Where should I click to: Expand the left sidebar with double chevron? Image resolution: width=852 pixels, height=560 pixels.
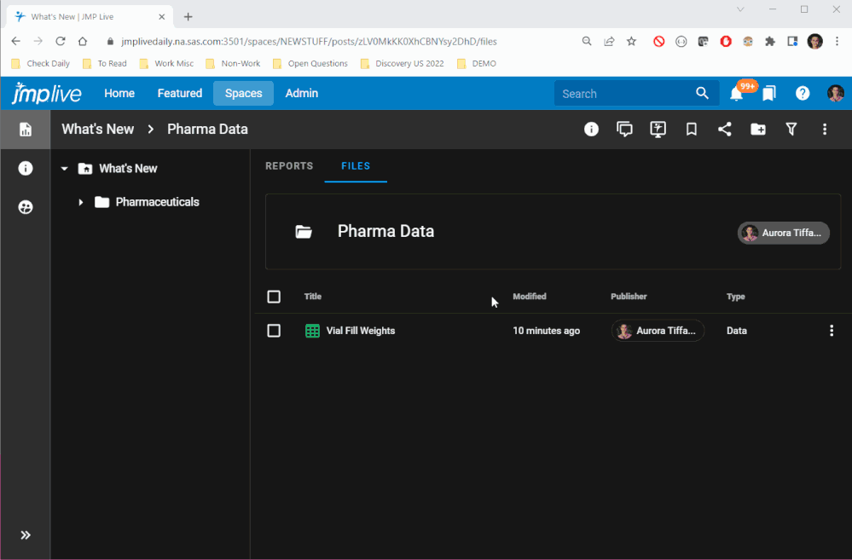(x=26, y=535)
